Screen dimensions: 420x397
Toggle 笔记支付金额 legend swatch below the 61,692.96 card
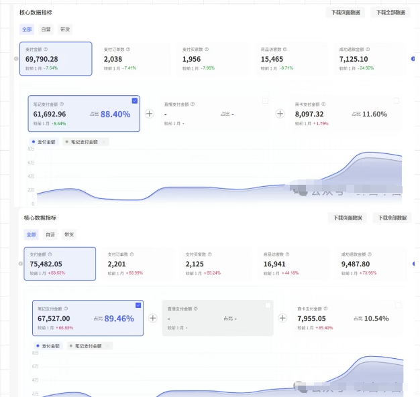coord(68,142)
